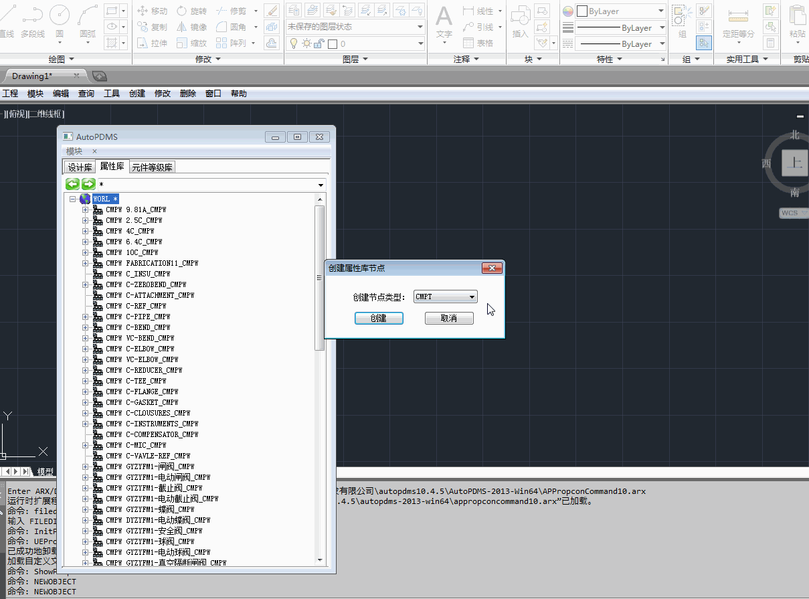809x599 pixels.
Task: Click the WCS label under view cube
Action: [x=794, y=213]
